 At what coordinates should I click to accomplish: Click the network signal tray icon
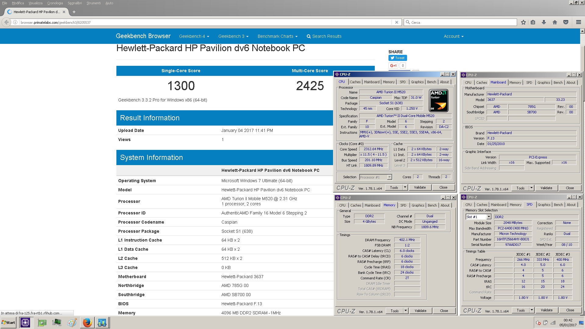click(x=553, y=323)
